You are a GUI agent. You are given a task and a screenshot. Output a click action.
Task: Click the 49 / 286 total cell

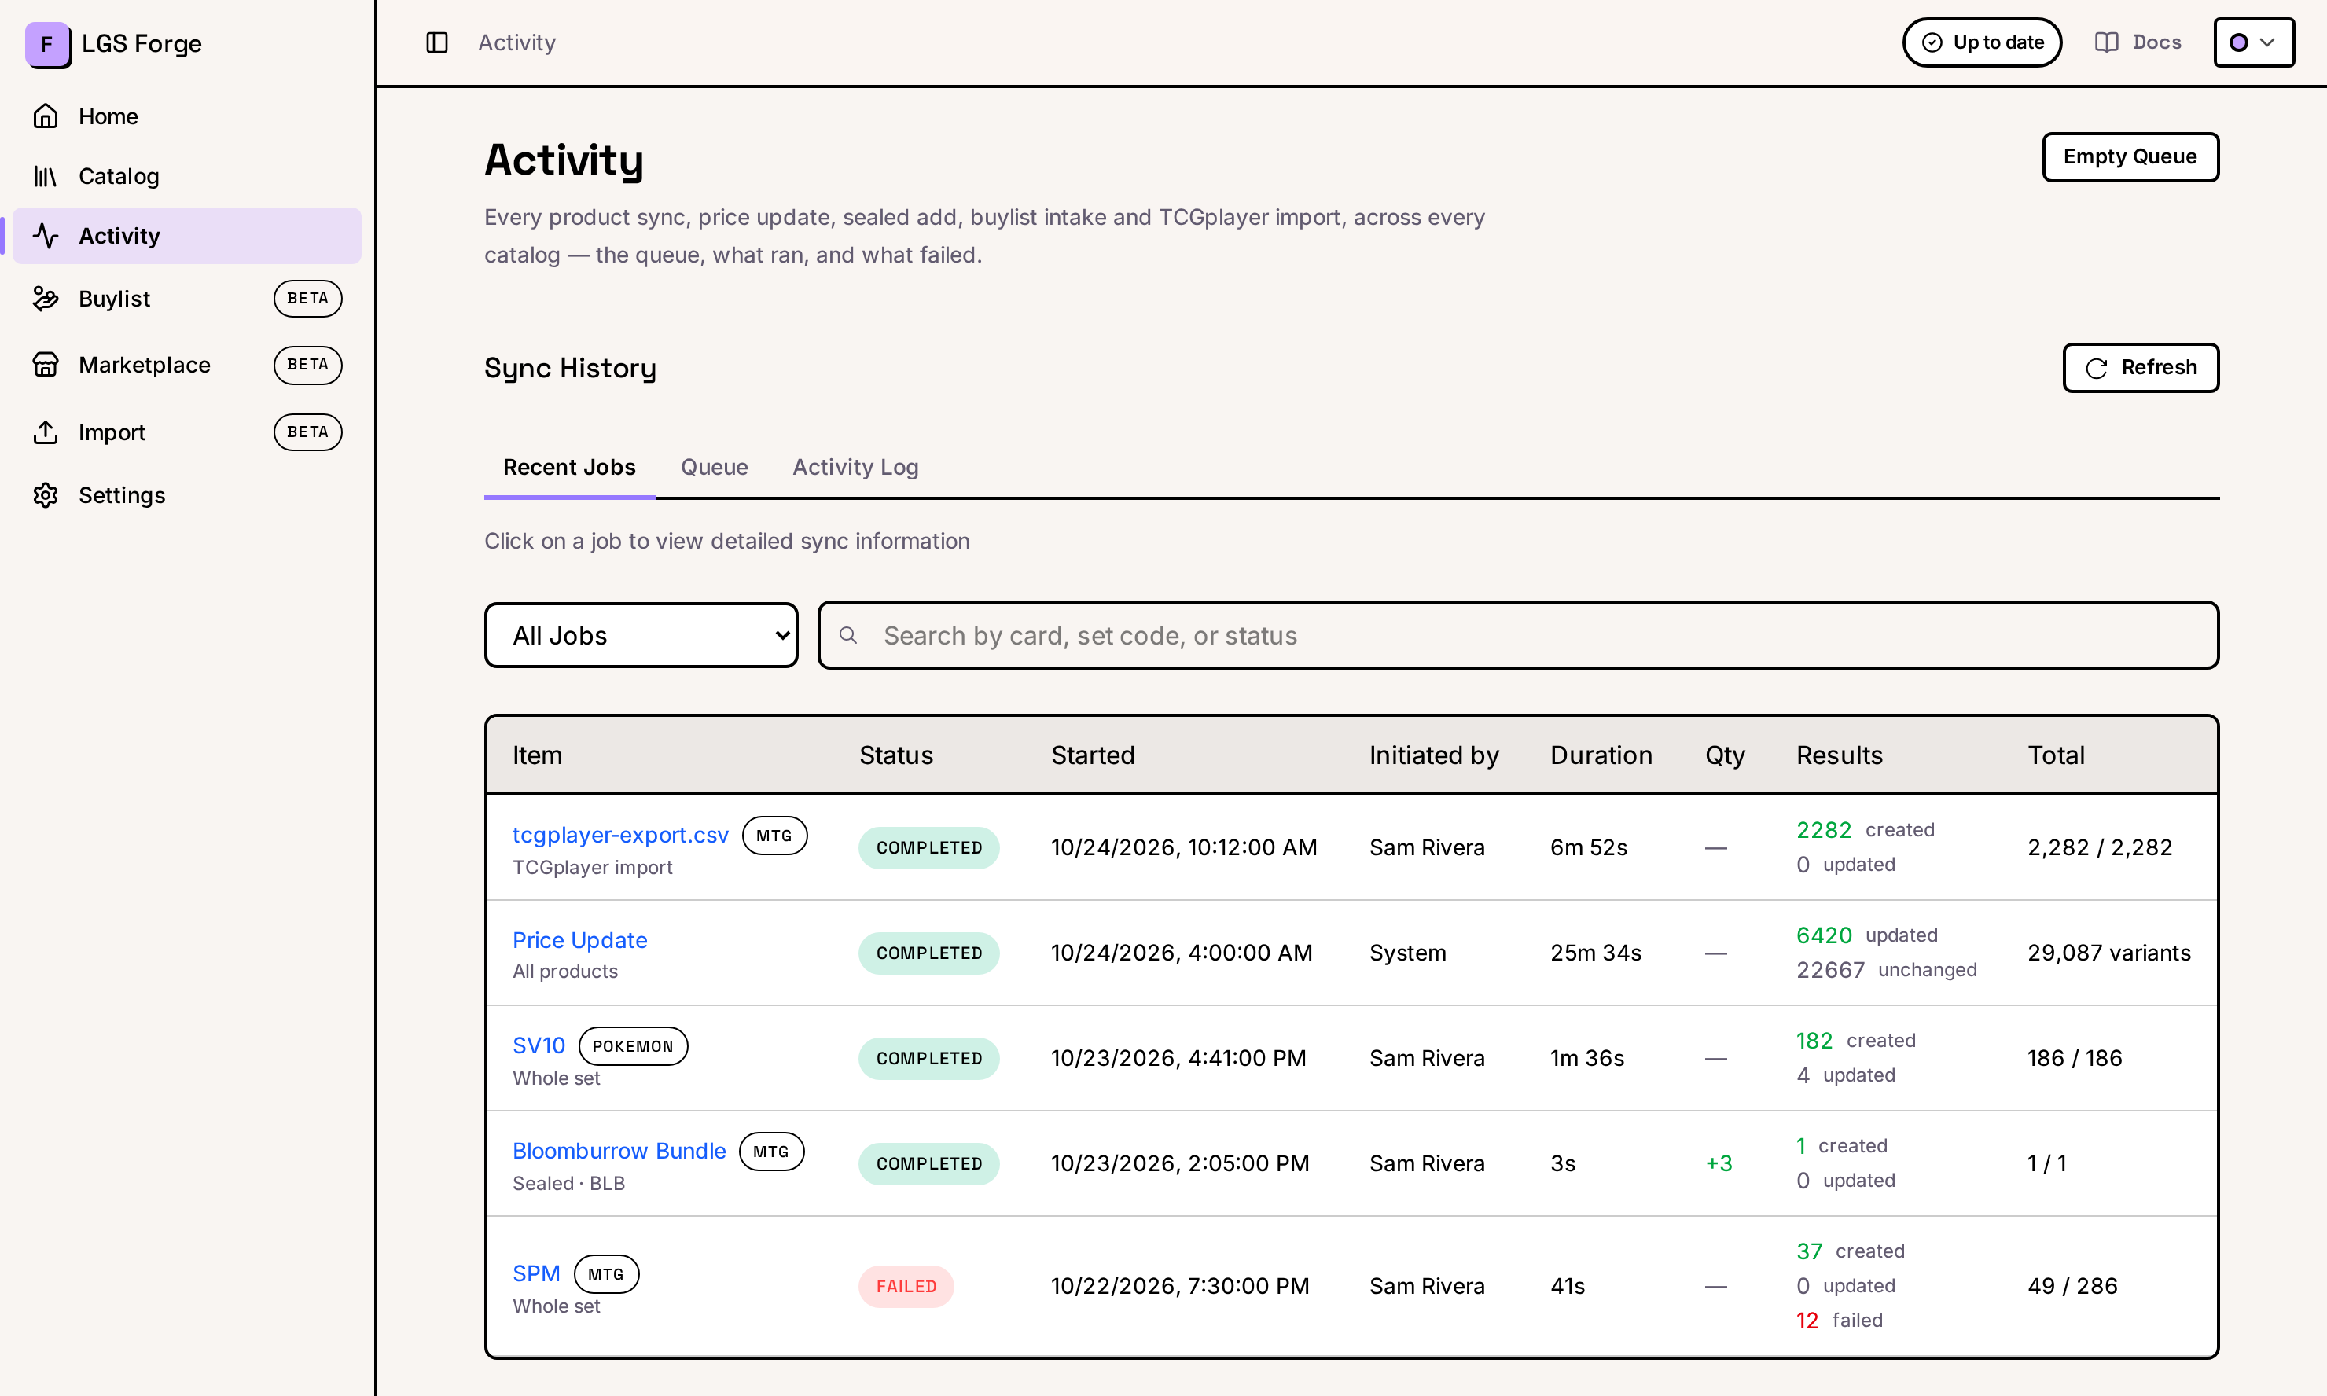coord(2072,1287)
